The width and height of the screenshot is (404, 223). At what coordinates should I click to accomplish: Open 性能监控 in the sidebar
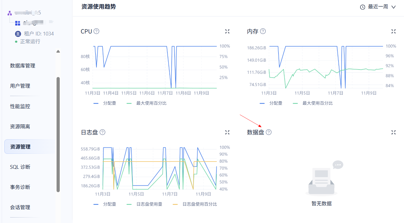point(20,106)
